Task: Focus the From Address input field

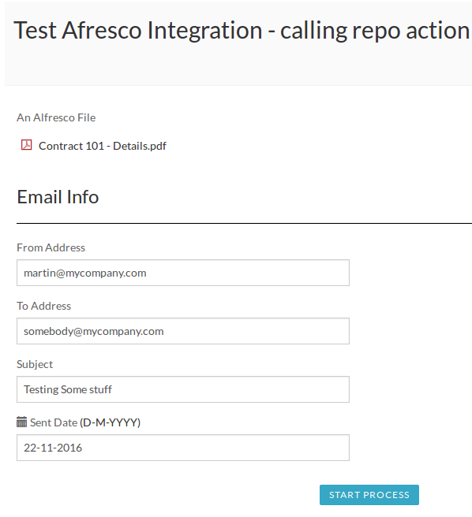Action: click(x=183, y=273)
